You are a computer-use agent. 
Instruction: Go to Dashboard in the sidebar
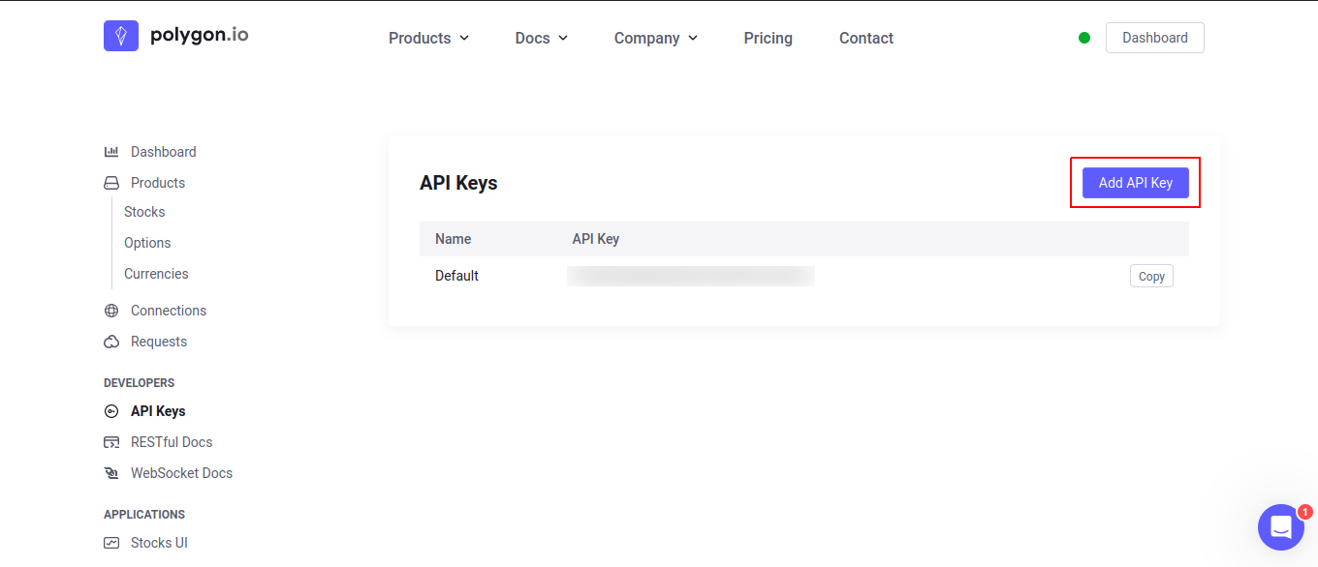click(164, 152)
